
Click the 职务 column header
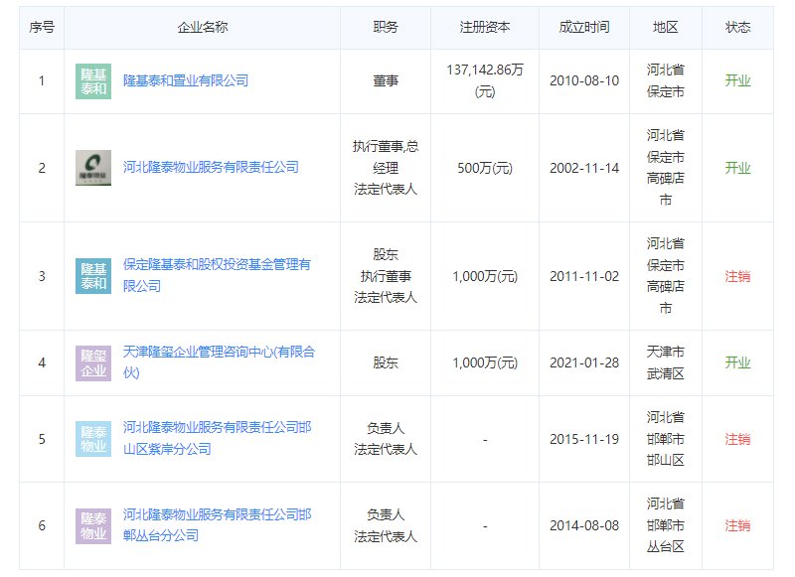point(386,28)
